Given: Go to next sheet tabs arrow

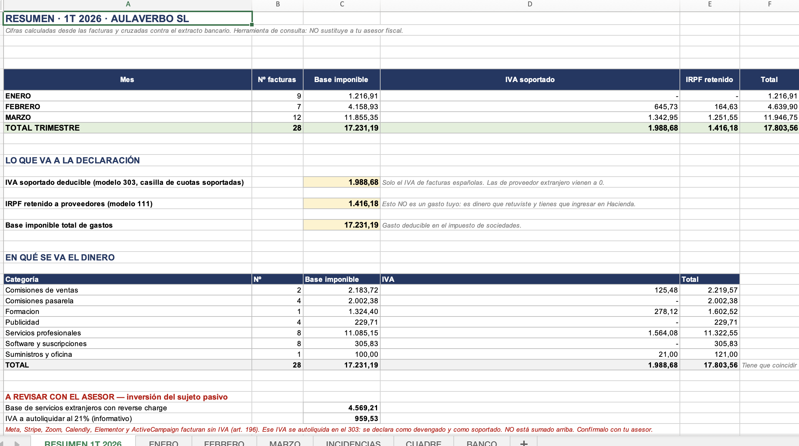Looking at the screenshot, I should (17, 443).
